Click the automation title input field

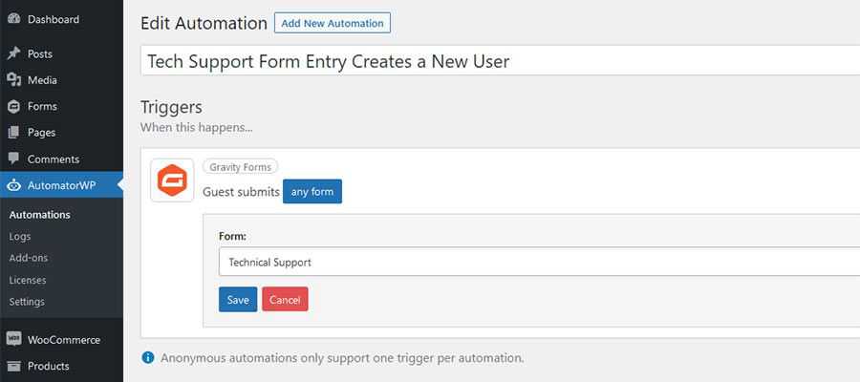point(497,62)
